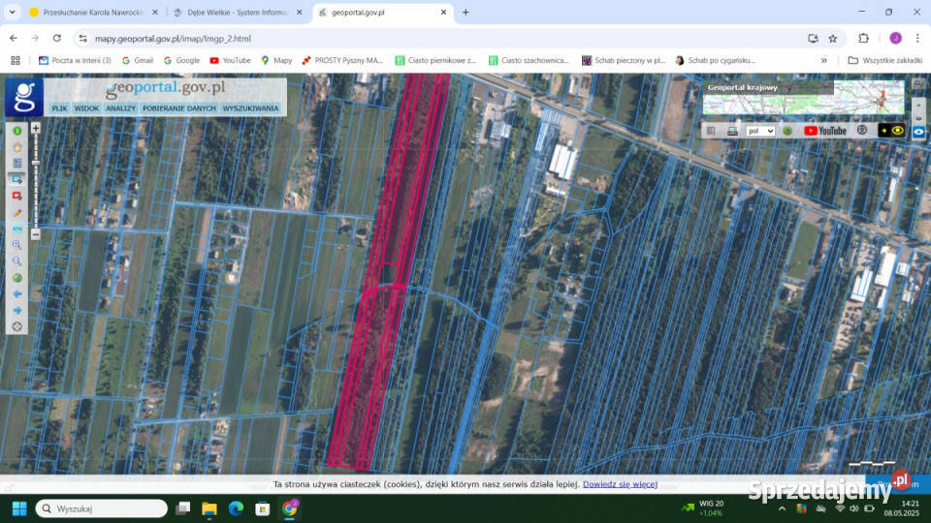
Task: Click the green info icon in map toolbar
Action: 16,131
